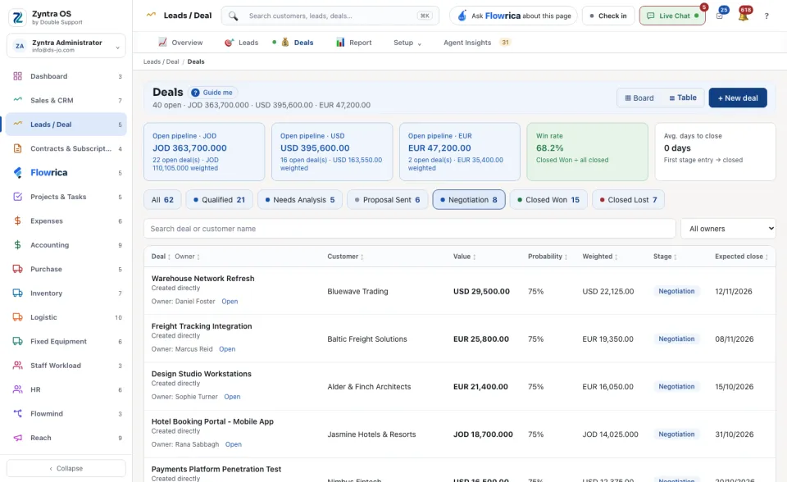Open the Flowmind node icon
Screen dimensions: 787x482
[x=17, y=414]
